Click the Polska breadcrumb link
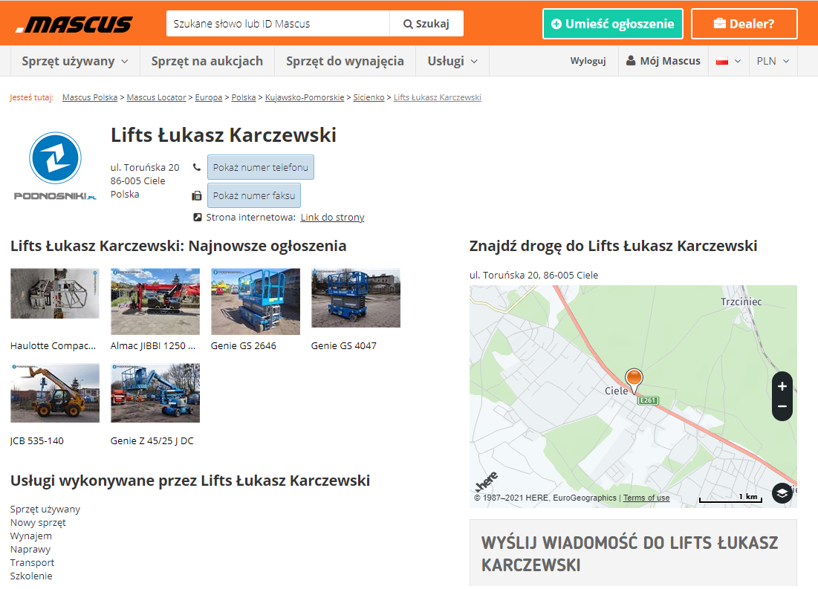 pyautogui.click(x=244, y=97)
